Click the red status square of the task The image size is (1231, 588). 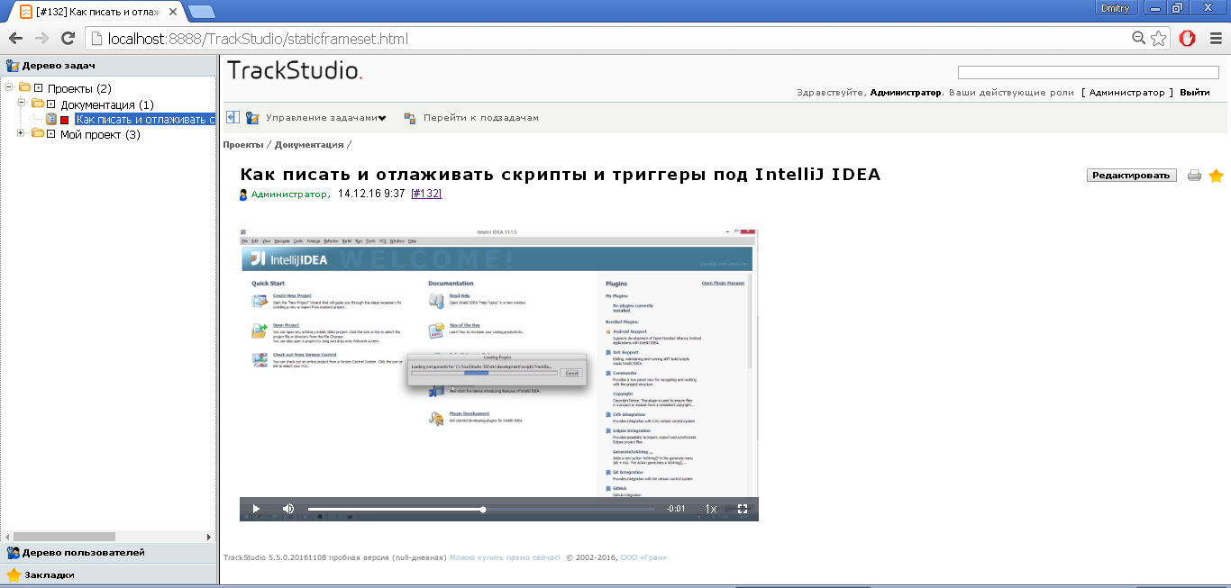(x=65, y=120)
